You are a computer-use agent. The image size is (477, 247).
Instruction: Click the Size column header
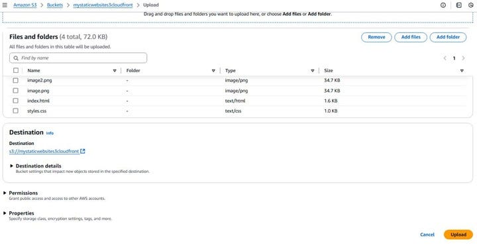[x=329, y=71]
